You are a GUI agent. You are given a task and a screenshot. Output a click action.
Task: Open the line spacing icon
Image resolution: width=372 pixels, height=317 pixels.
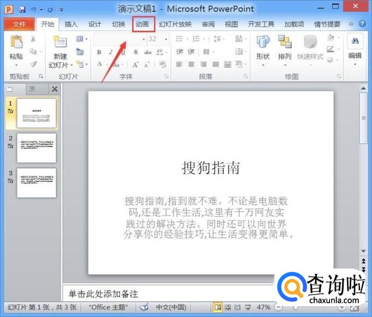tap(217, 39)
